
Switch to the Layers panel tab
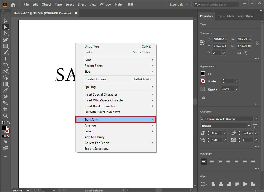221,16
